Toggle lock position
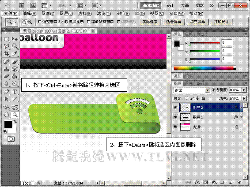Image resolution: width=250 pixels, height=187 pixels. coord(198,98)
